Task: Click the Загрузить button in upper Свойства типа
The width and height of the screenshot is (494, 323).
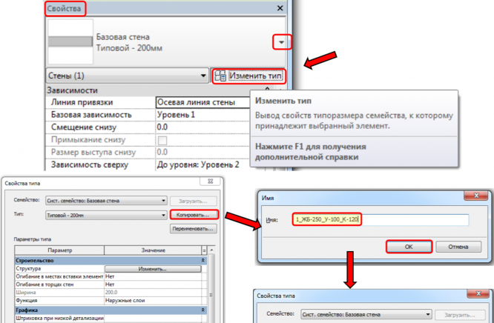Action: pyautogui.click(x=194, y=201)
